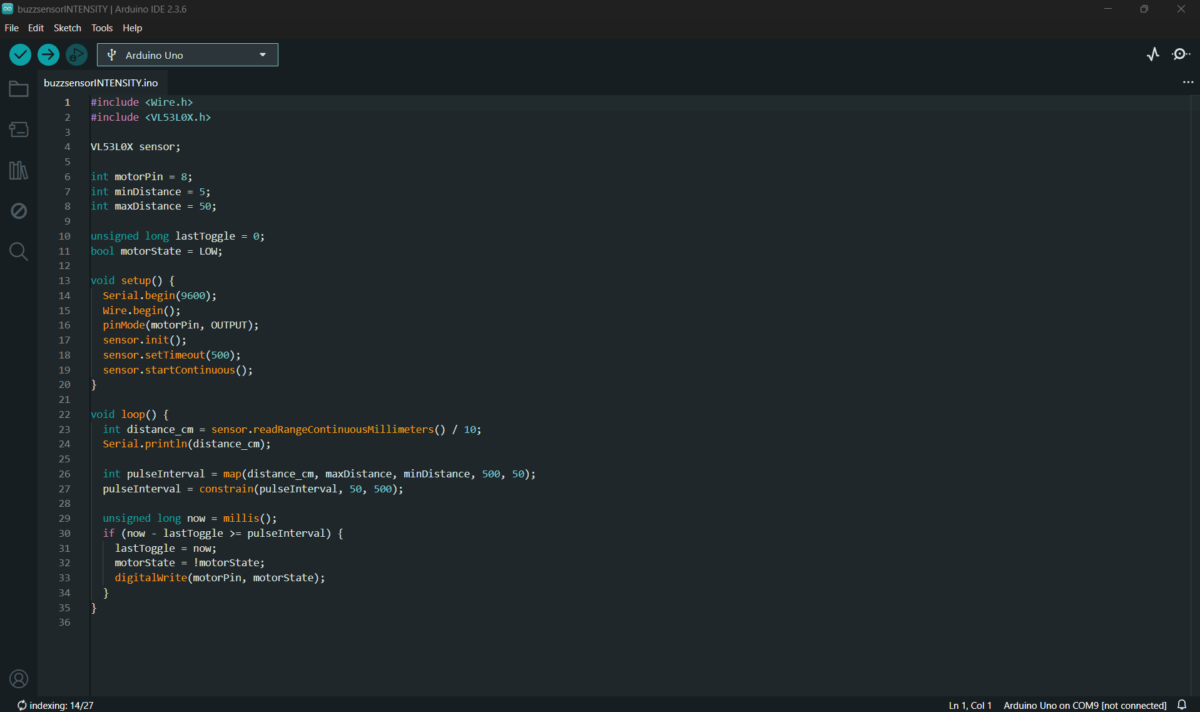Open the Serial Monitor

[1181, 55]
